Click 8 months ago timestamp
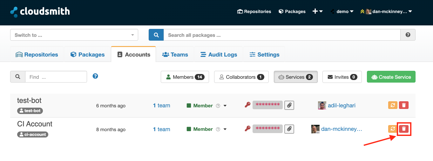This screenshot has width=433, height=161. click(111, 129)
